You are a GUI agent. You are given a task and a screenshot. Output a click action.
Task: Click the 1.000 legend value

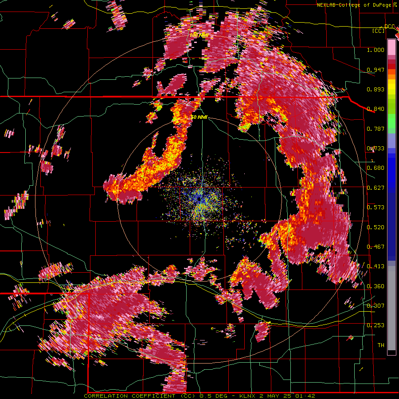[x=376, y=50]
